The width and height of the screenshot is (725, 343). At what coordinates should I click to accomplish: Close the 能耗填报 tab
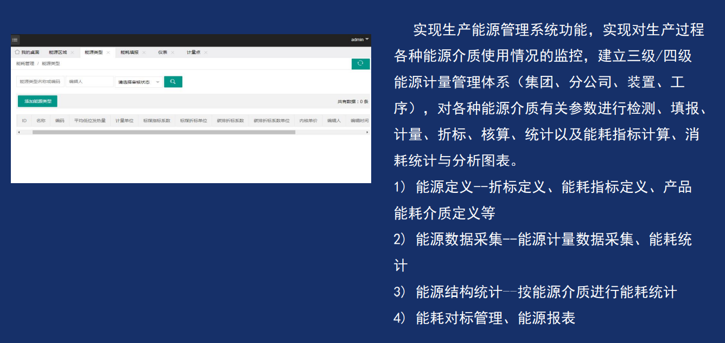click(x=144, y=53)
